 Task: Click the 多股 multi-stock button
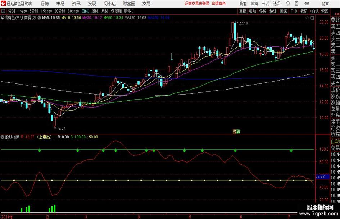263,11
